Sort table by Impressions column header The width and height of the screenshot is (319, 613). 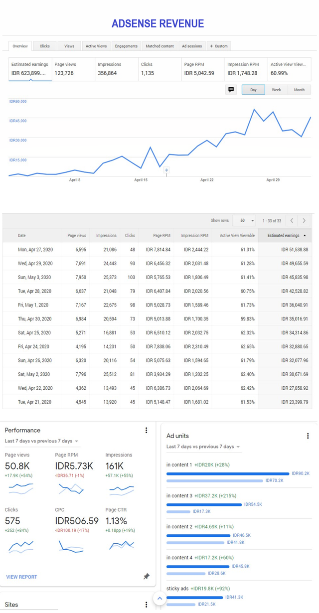point(106,236)
